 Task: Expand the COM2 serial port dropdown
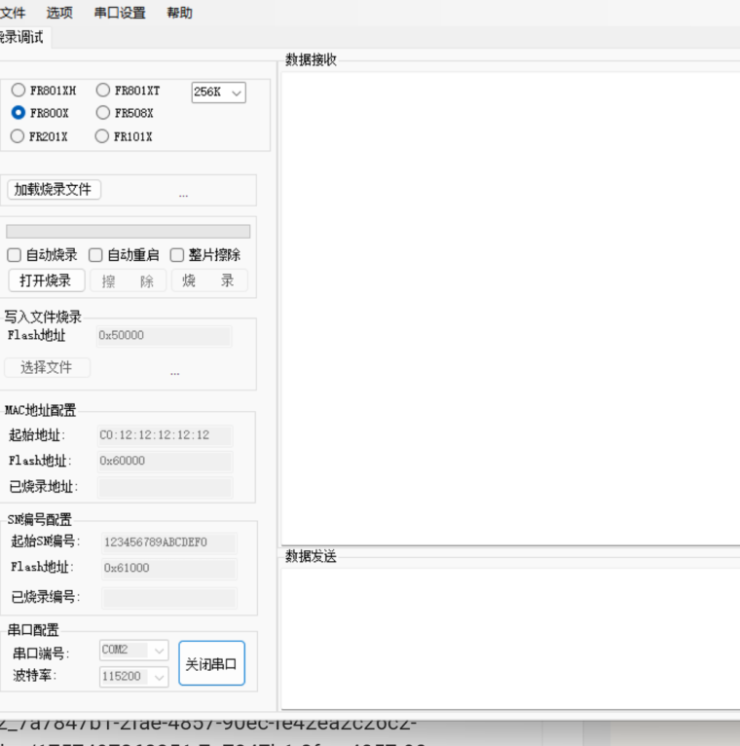[134, 650]
